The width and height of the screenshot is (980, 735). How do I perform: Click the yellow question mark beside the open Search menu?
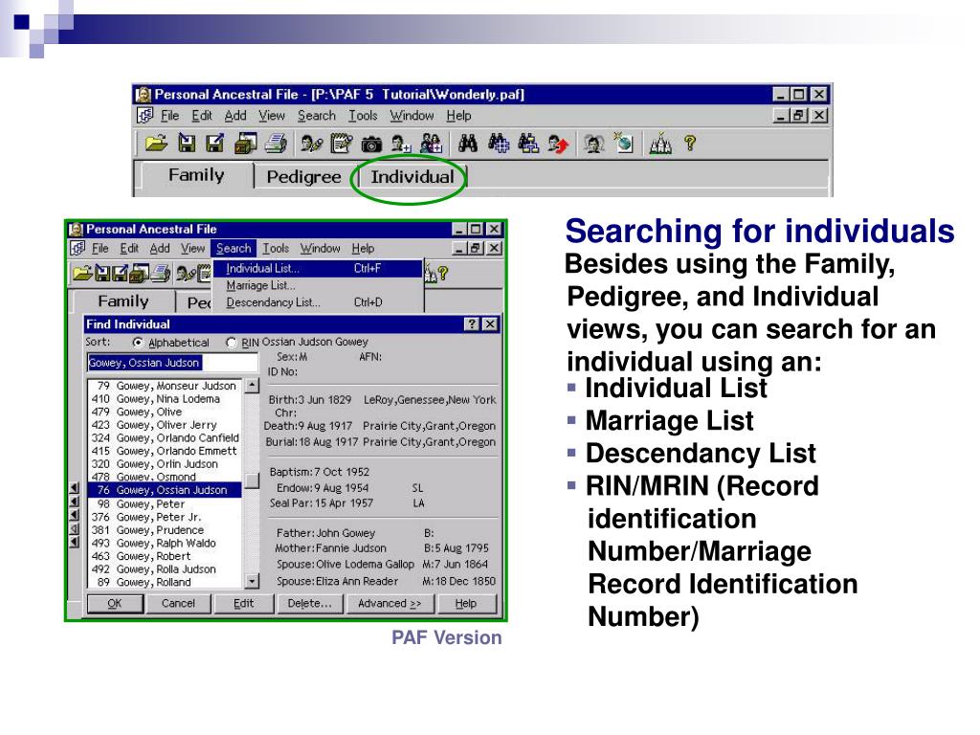point(443,273)
